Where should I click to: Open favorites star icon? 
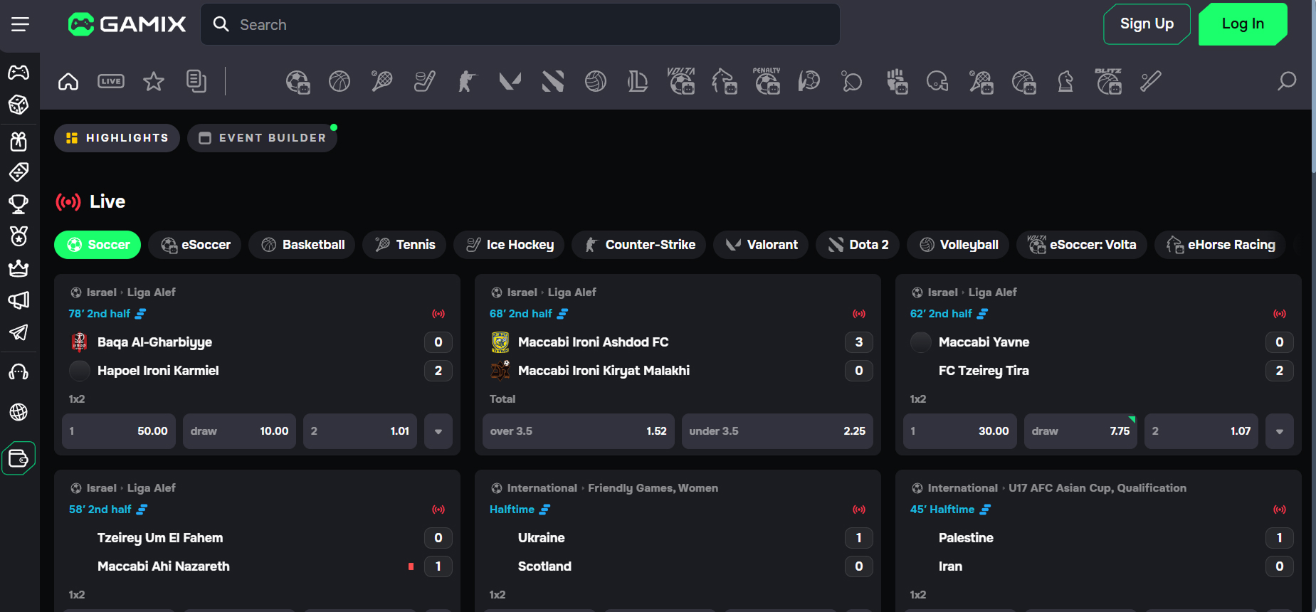coord(154,81)
